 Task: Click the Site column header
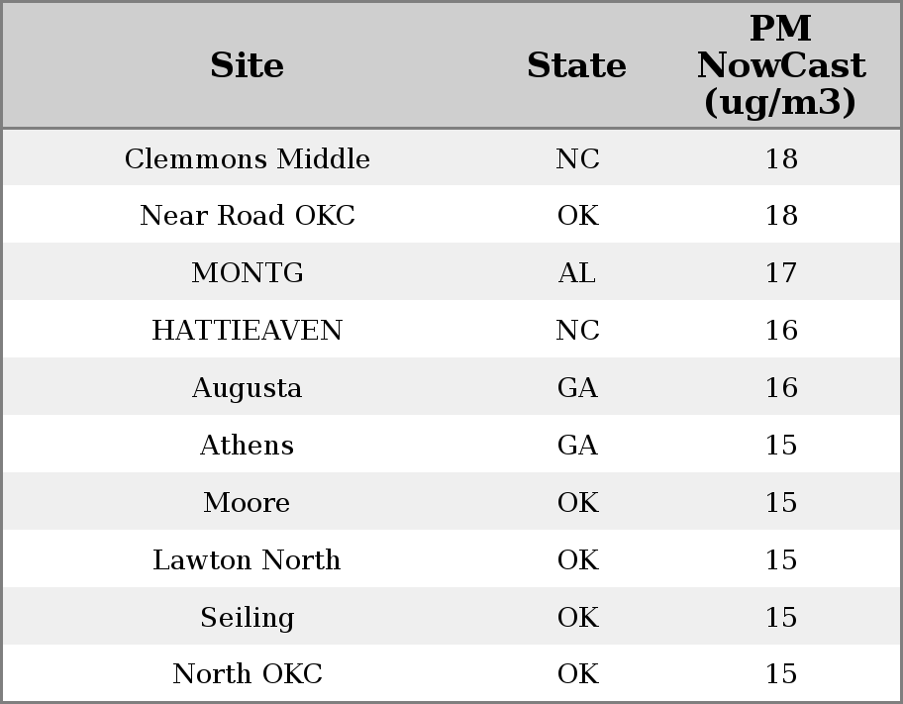click(x=248, y=65)
